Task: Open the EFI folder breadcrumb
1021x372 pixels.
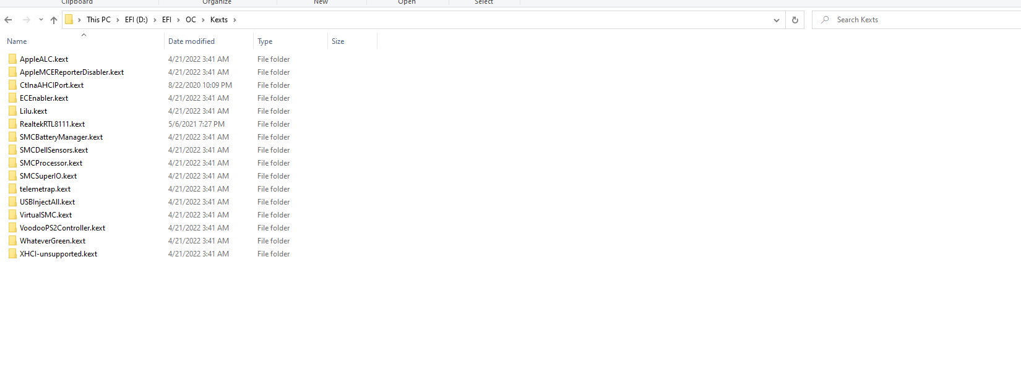Action: click(166, 20)
